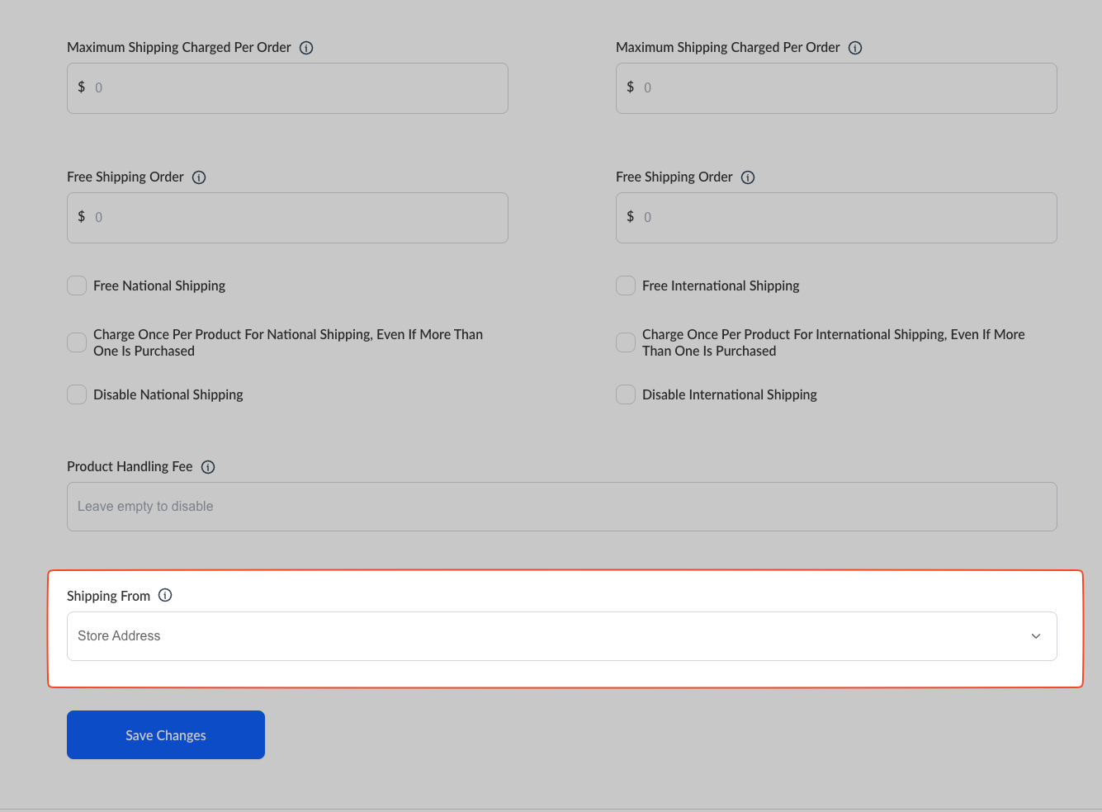Click info icon beside right Maximum Shipping Charged Per Order
Viewport: 1102px width, 812px height.
point(855,48)
